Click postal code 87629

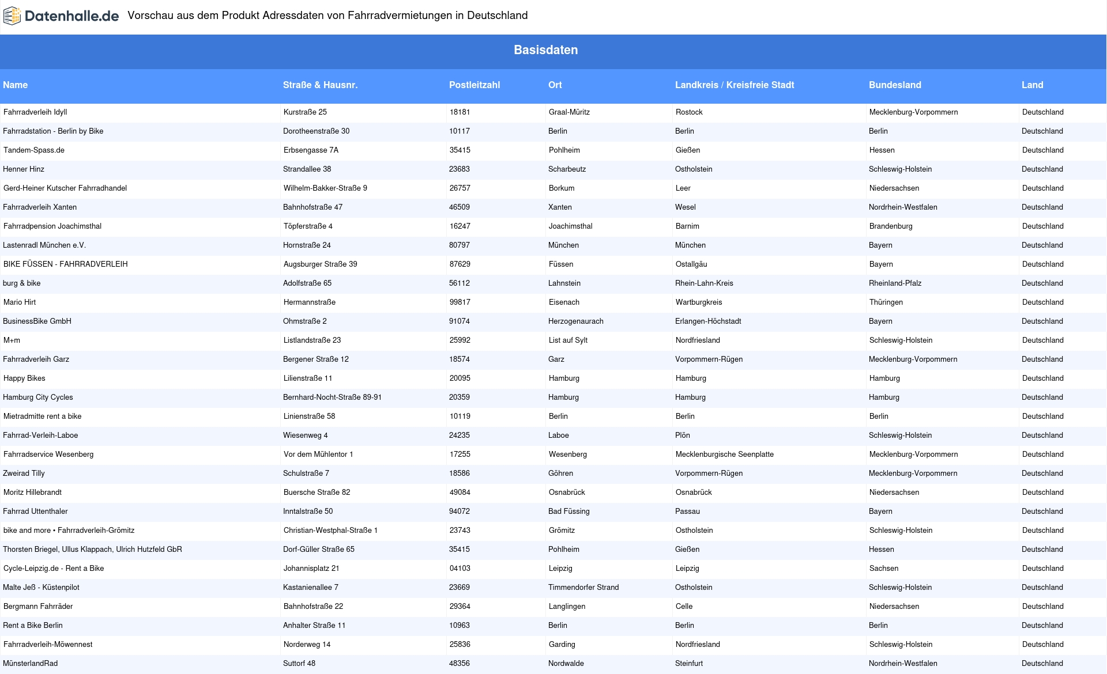coord(460,264)
